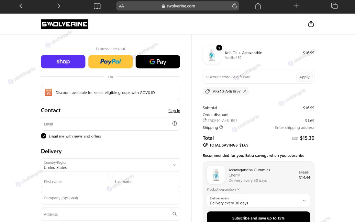Pay with the Shop express button

(x=63, y=61)
